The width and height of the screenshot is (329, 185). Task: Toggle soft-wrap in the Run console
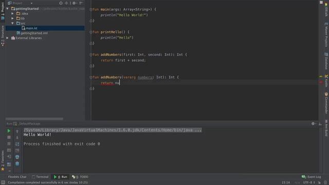tap(17, 144)
